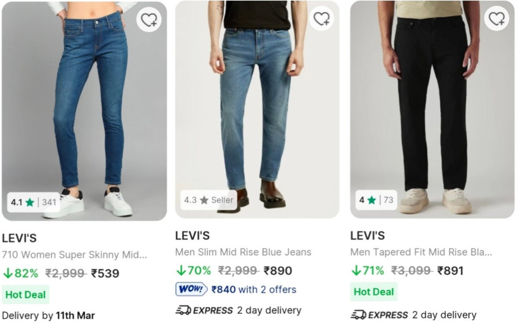The height and width of the screenshot is (324, 518).
Task: Click the 82% discount on women's jeans
Action: click(21, 274)
